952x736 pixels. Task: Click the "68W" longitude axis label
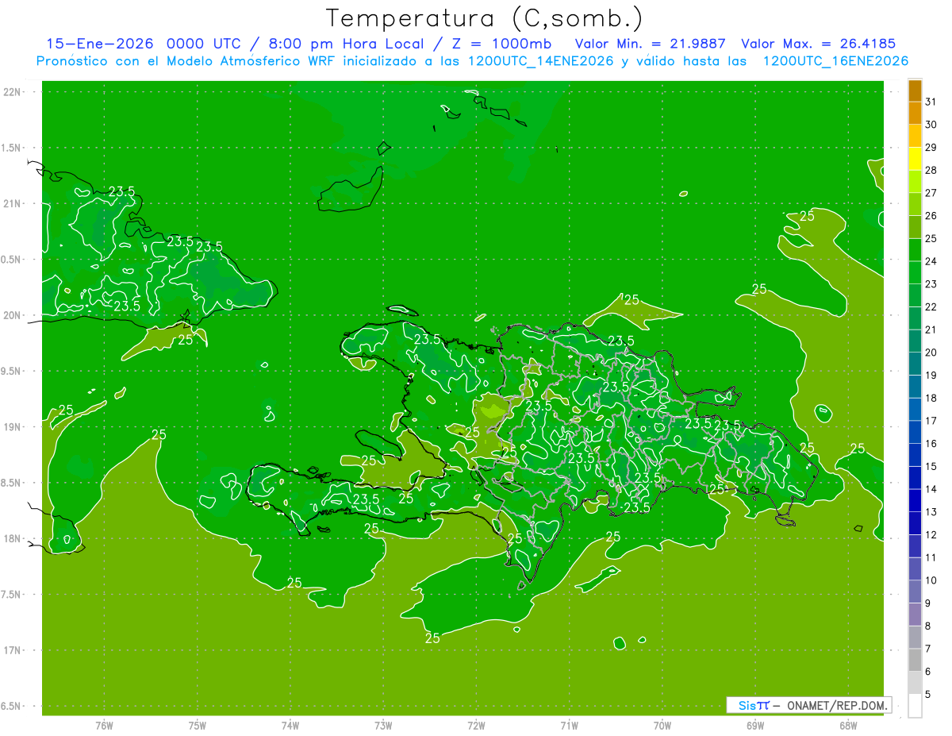(848, 725)
